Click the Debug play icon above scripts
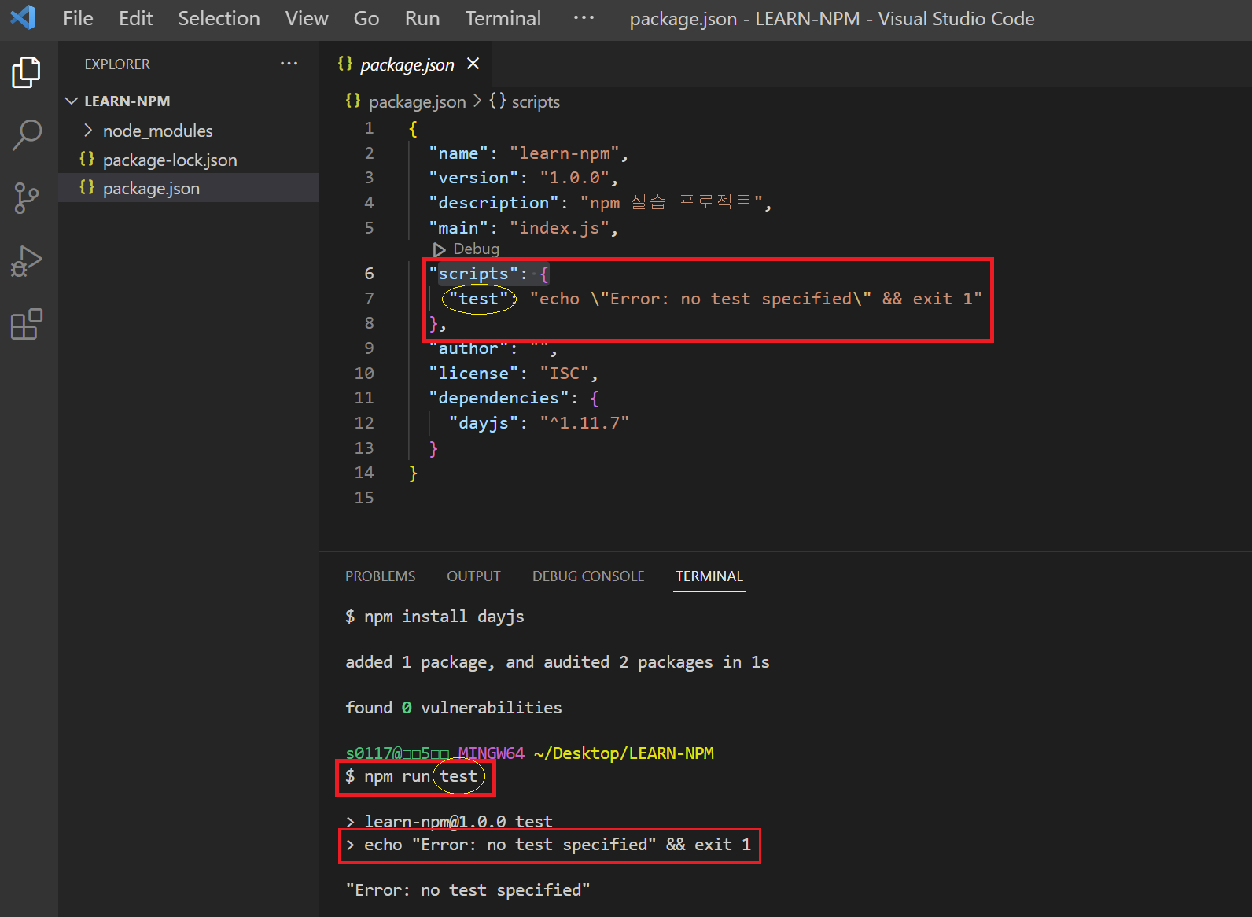1252x917 pixels. click(x=440, y=249)
